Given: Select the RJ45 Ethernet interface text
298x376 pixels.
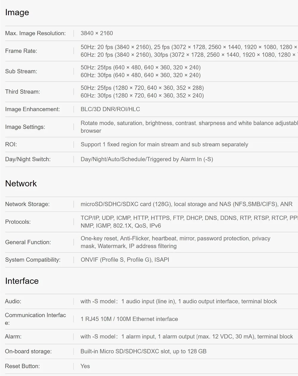Looking at the screenshot, I should pos(129,319).
